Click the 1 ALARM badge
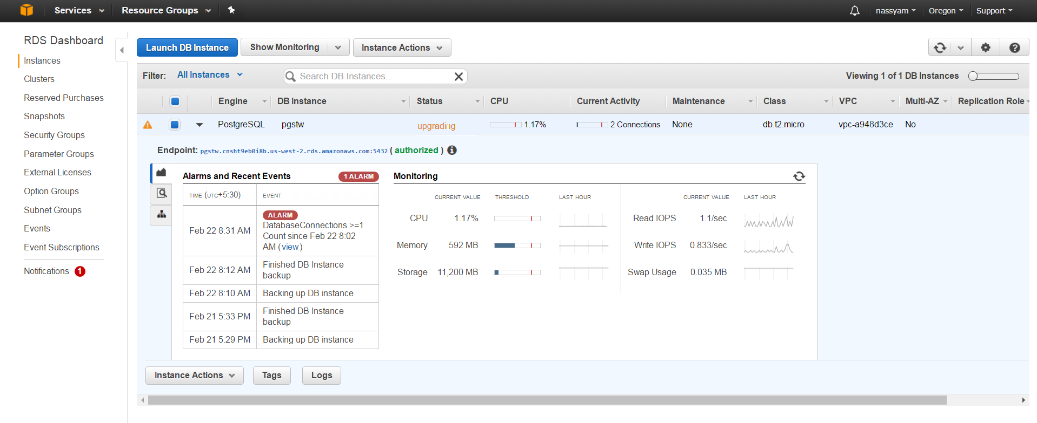This screenshot has height=423, width=1037. click(358, 176)
